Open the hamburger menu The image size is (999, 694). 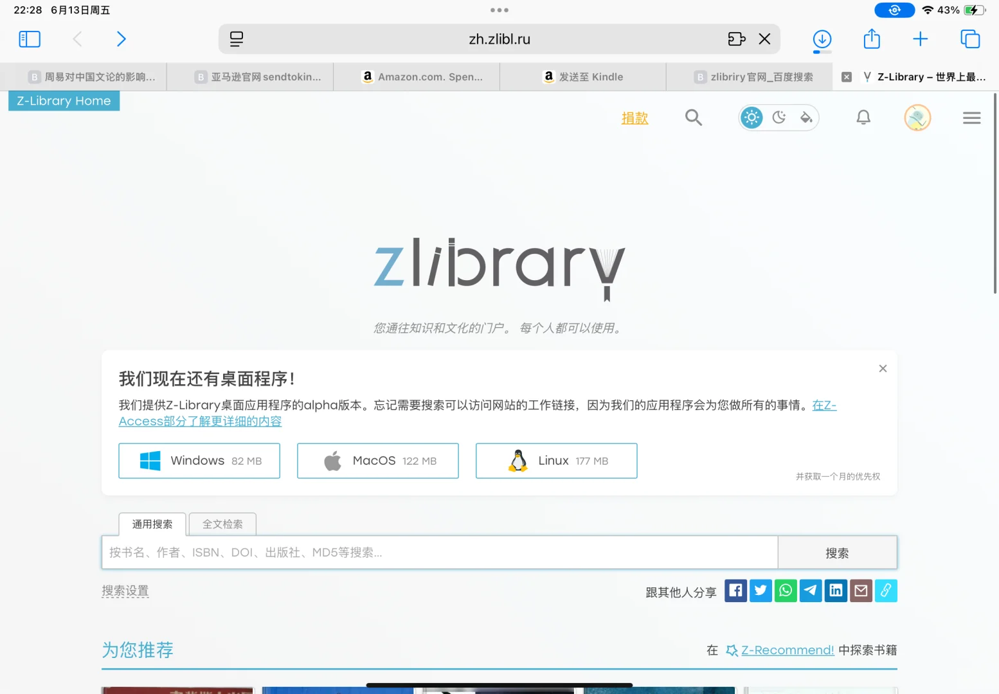click(x=971, y=118)
